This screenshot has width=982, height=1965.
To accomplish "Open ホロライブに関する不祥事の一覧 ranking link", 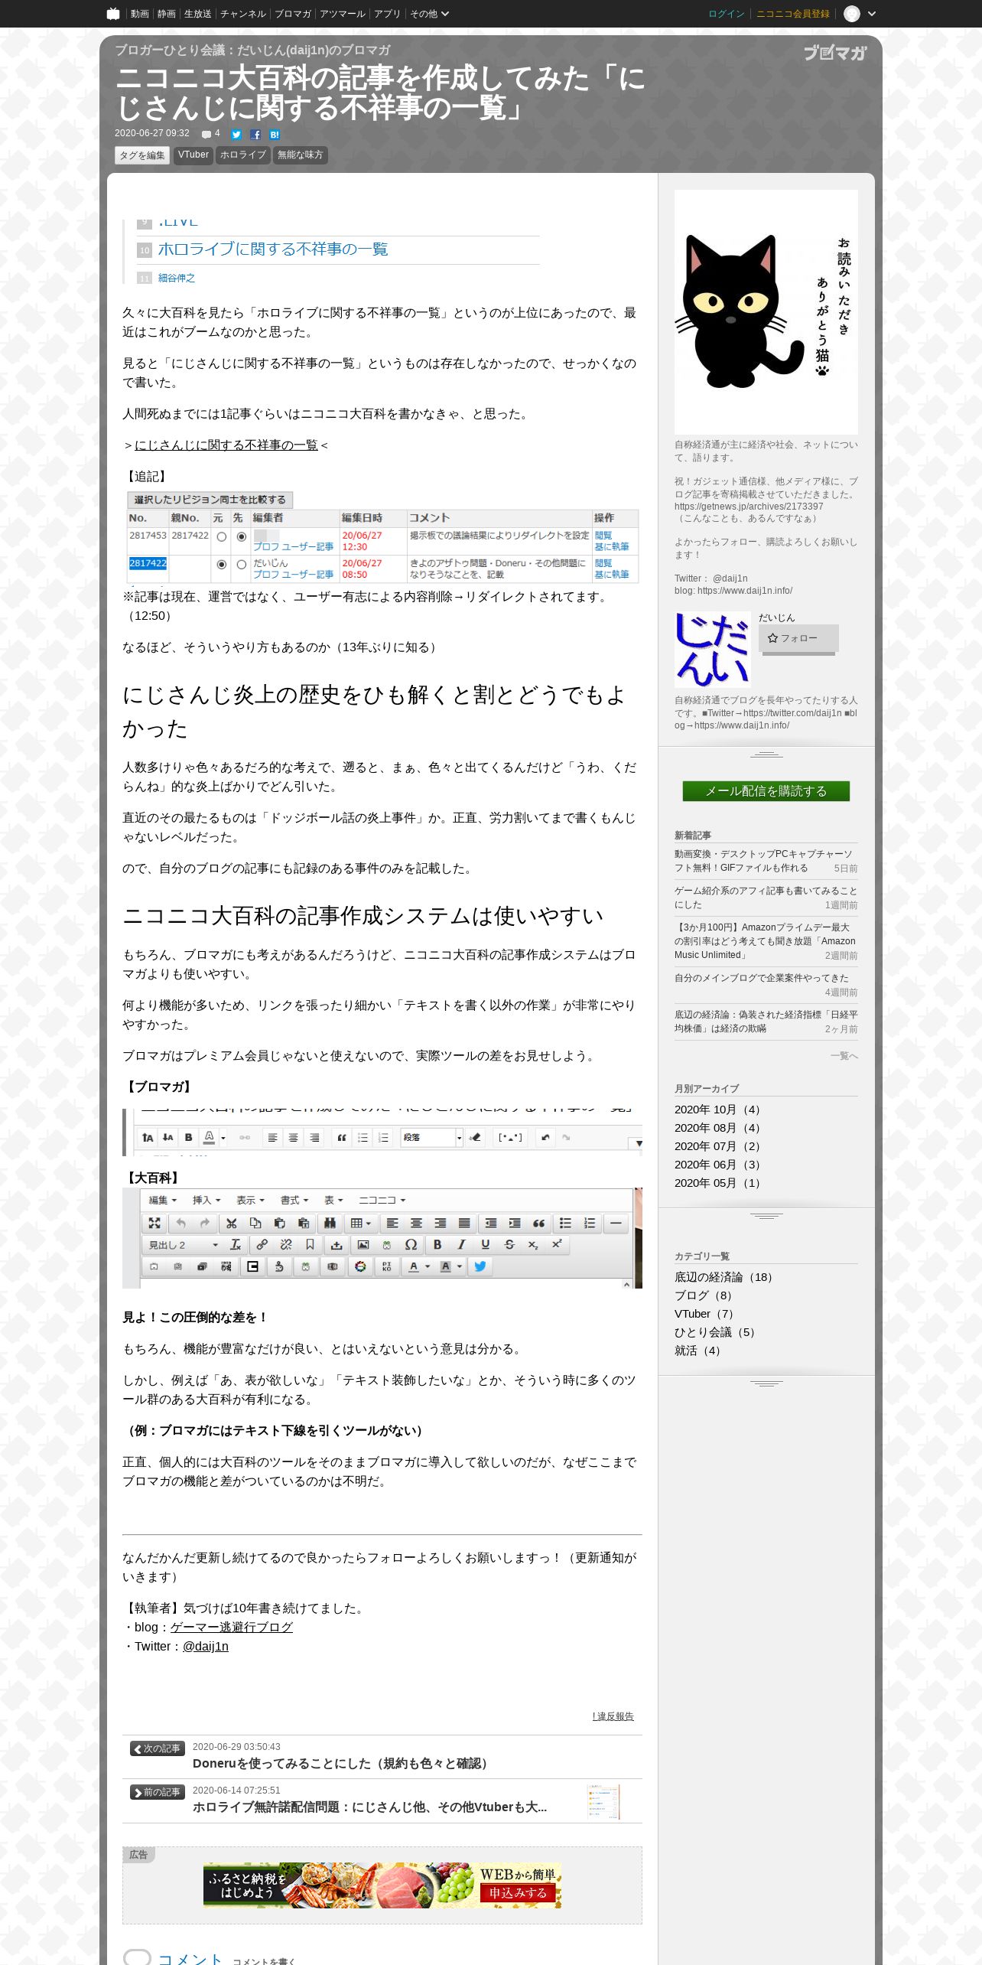I will click(273, 249).
